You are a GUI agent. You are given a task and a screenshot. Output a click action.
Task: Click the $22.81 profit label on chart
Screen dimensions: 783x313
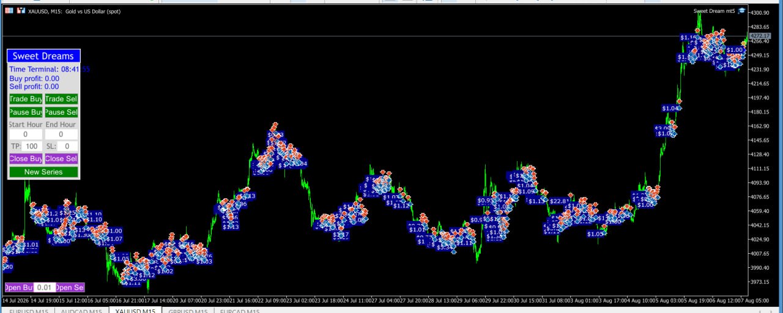pos(560,201)
